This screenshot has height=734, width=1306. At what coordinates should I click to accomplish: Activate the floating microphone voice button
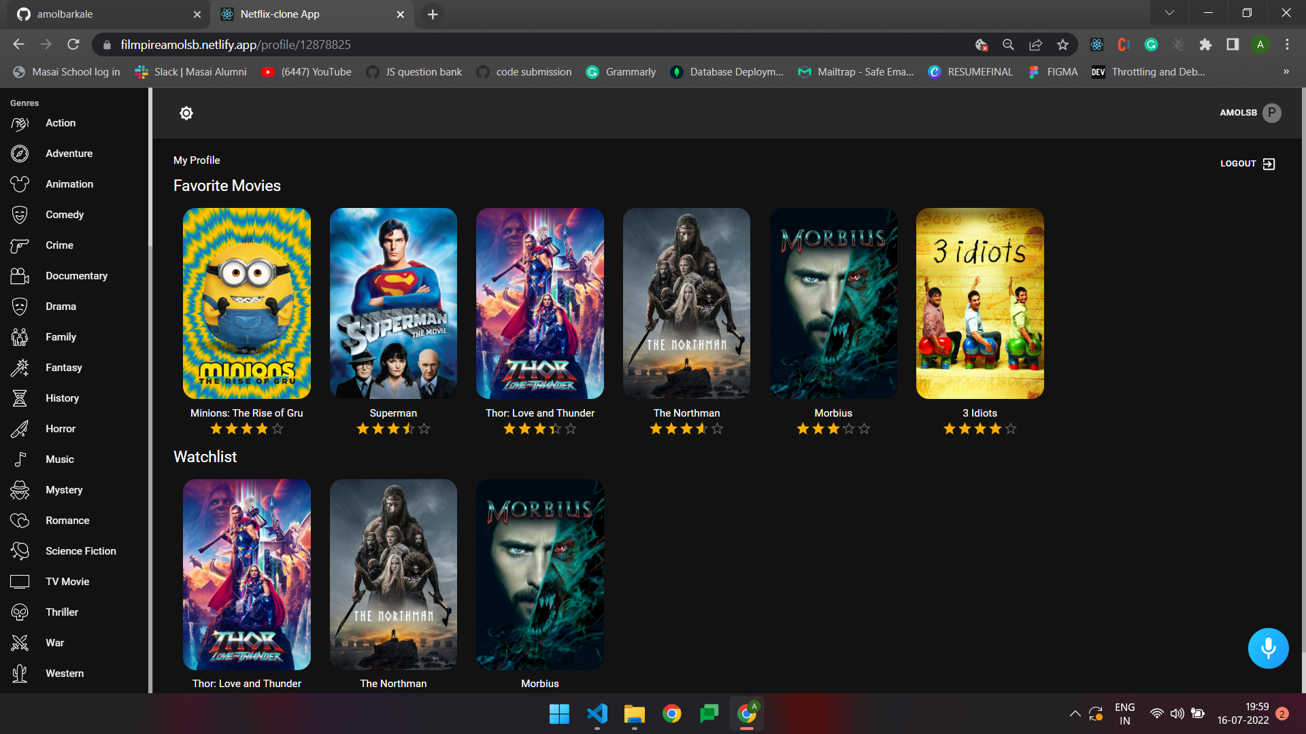tap(1268, 648)
